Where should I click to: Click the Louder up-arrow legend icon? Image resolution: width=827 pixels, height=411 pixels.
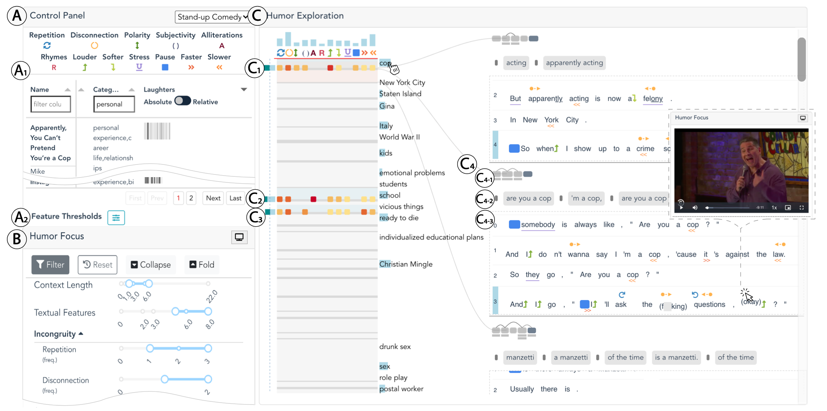[85, 67]
